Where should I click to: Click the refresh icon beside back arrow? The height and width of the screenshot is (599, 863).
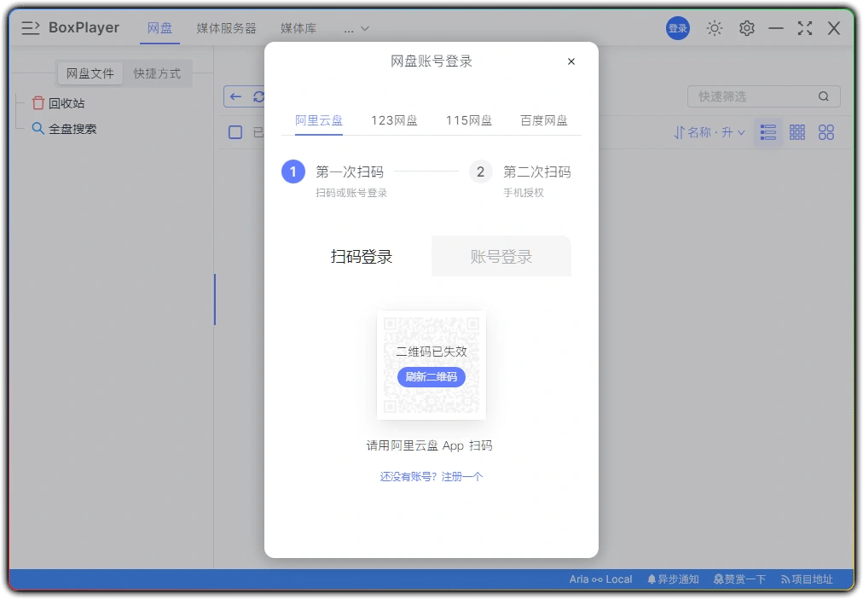tap(258, 97)
